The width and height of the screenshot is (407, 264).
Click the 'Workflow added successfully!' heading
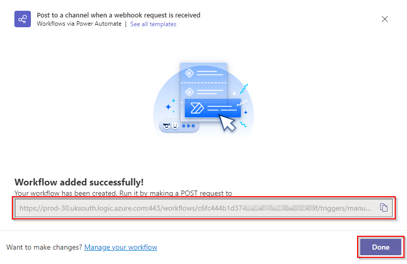[x=79, y=182]
